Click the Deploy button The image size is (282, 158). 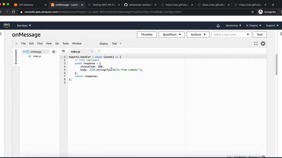(x=104, y=43)
